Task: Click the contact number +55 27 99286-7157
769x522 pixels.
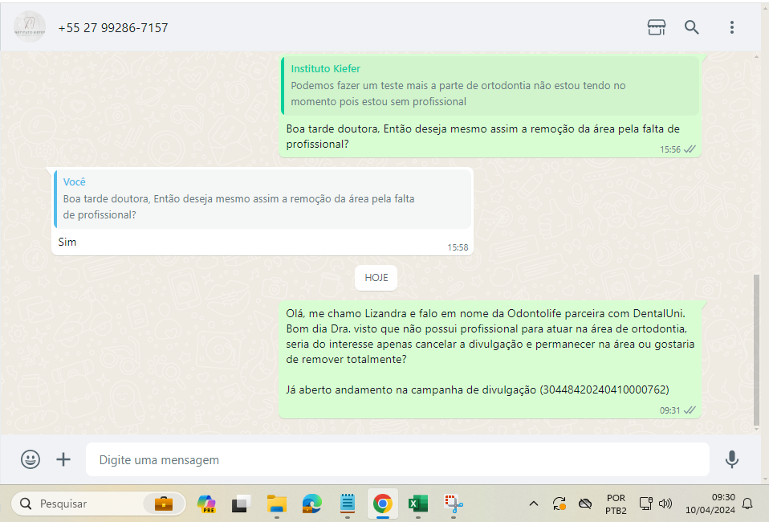Action: [113, 28]
